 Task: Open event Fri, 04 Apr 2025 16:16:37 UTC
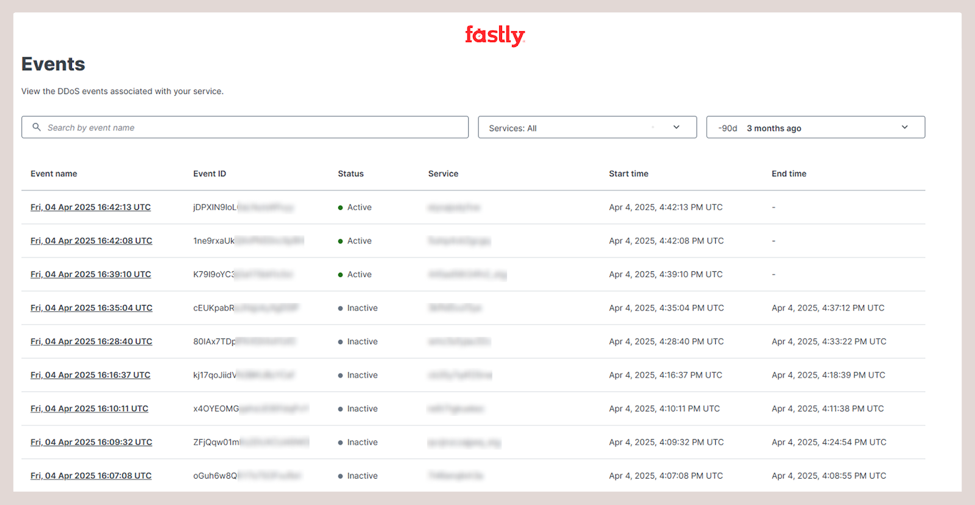coord(90,375)
